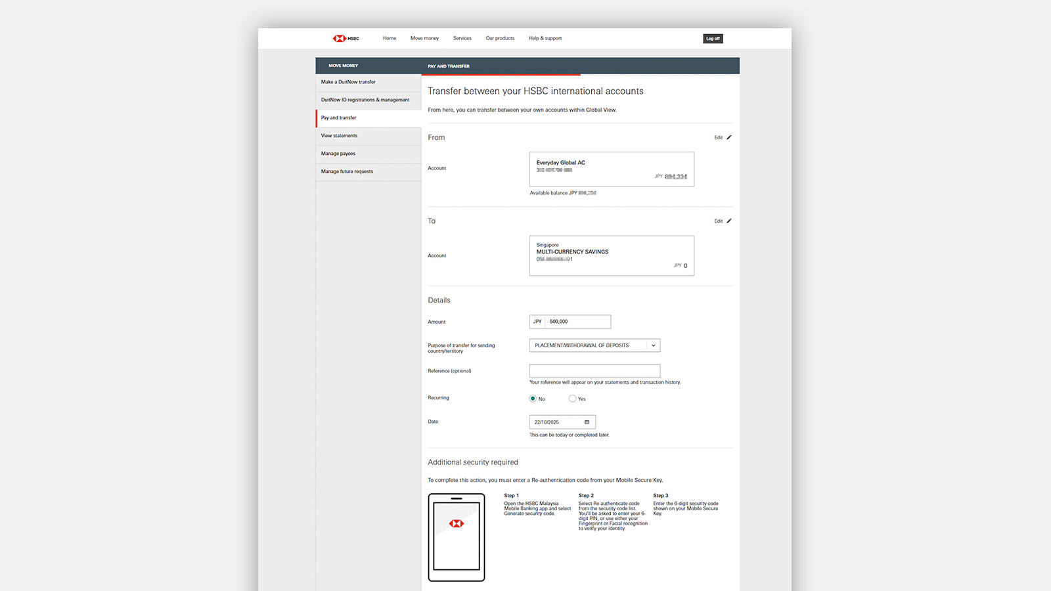Click into the Reference optional field

594,371
